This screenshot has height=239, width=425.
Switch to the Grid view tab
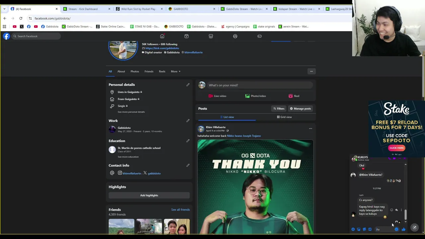click(284, 117)
